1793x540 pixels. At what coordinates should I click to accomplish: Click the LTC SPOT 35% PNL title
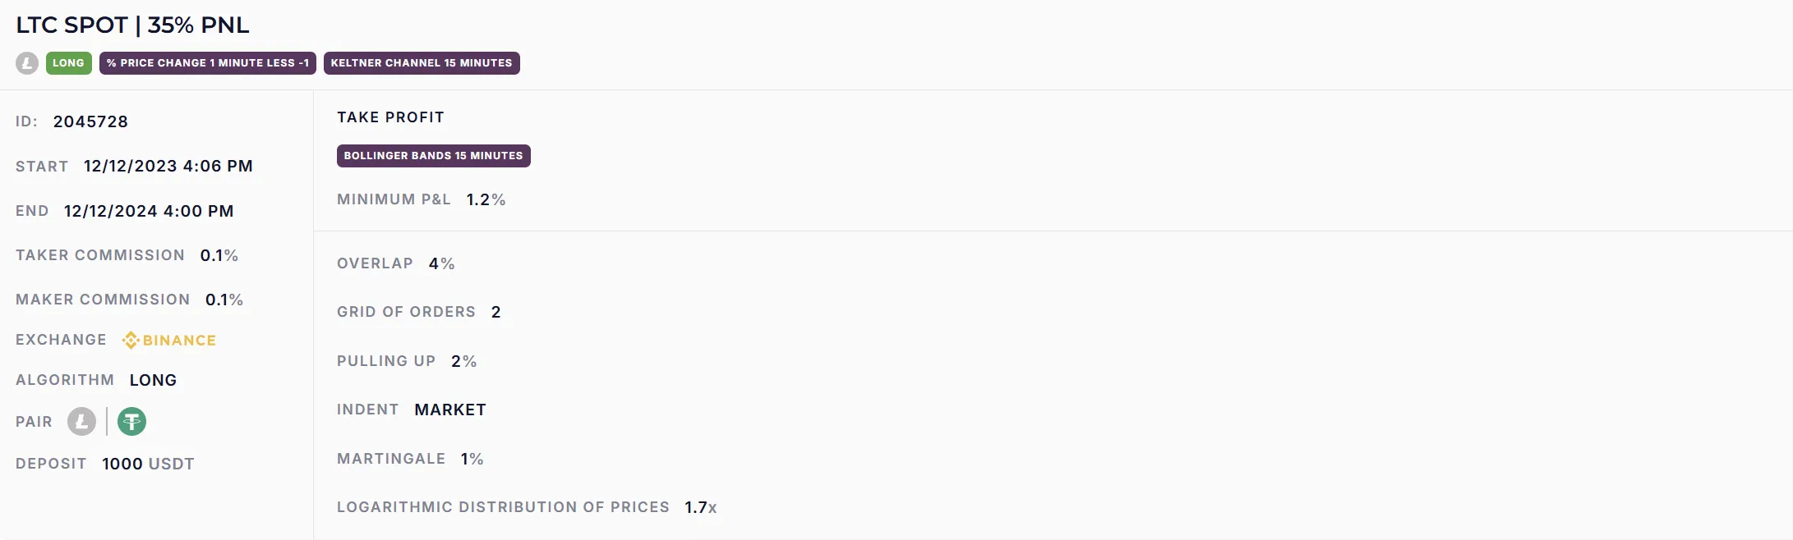(132, 25)
